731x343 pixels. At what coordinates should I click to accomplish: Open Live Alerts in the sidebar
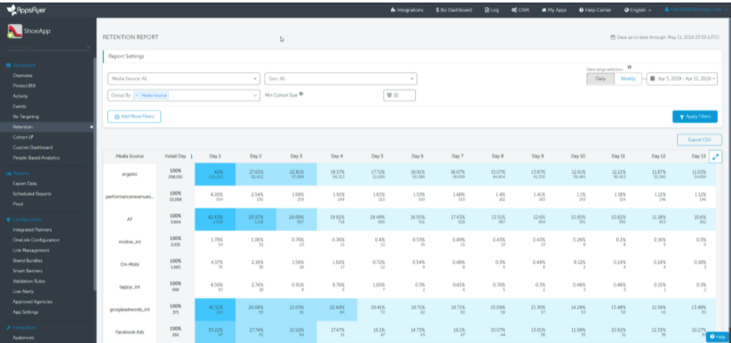23,292
